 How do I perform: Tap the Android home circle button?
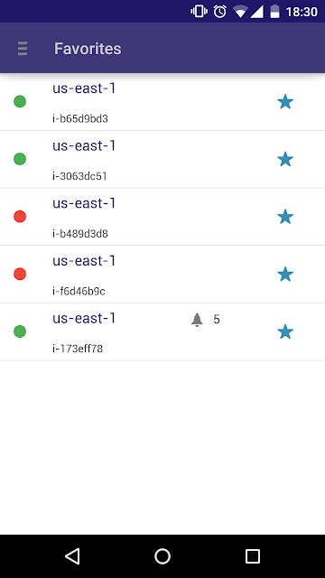pos(162,556)
